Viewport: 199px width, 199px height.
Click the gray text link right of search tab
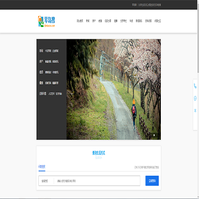pyautogui.click(x=146, y=167)
